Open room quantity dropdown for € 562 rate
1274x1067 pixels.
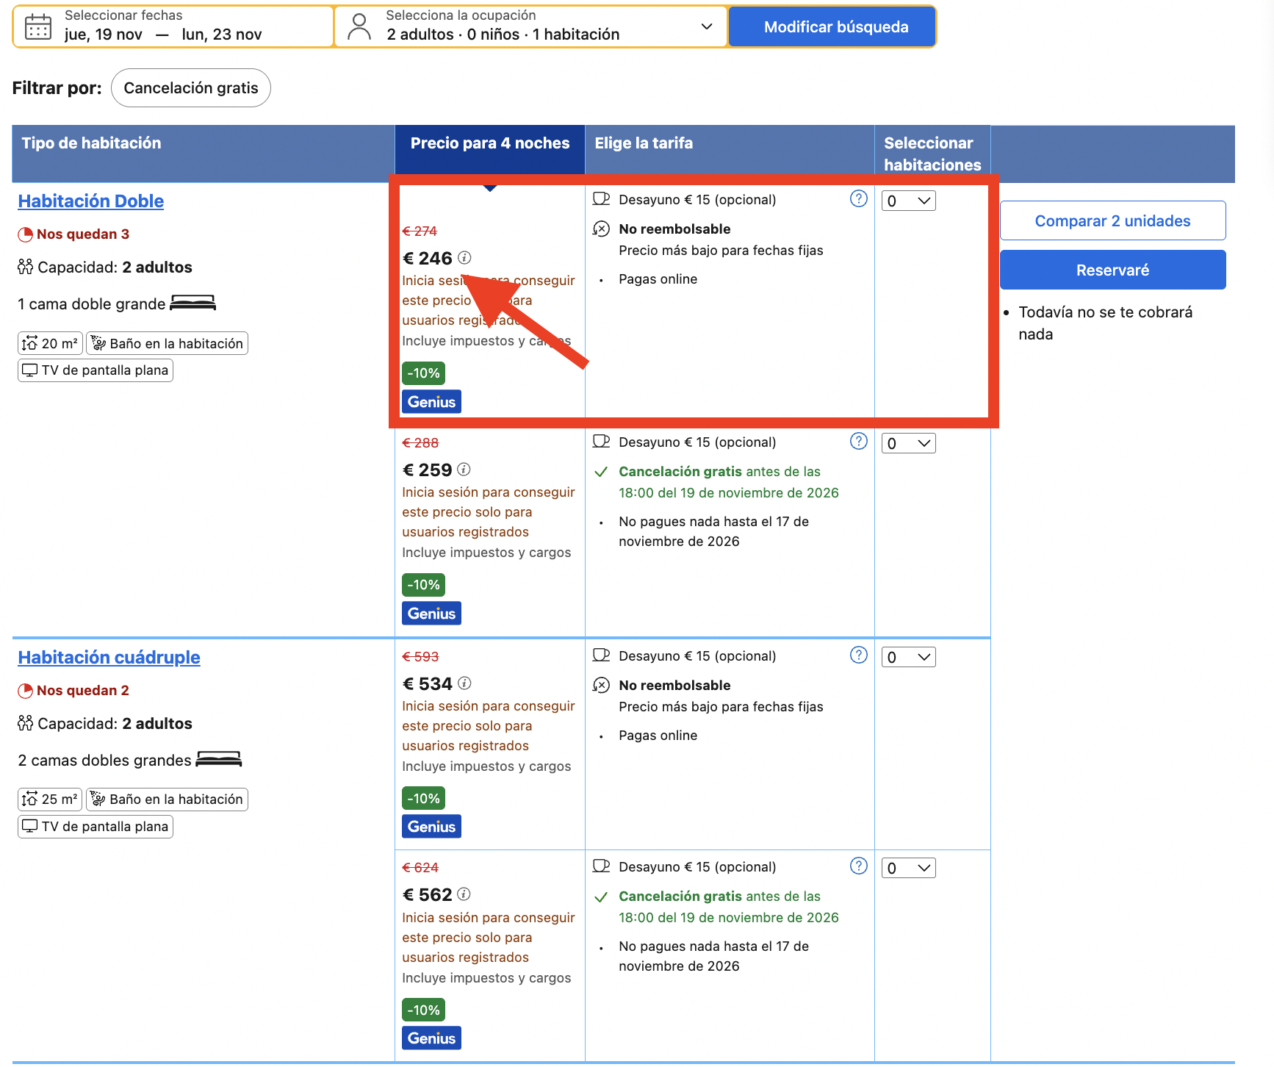[909, 869]
